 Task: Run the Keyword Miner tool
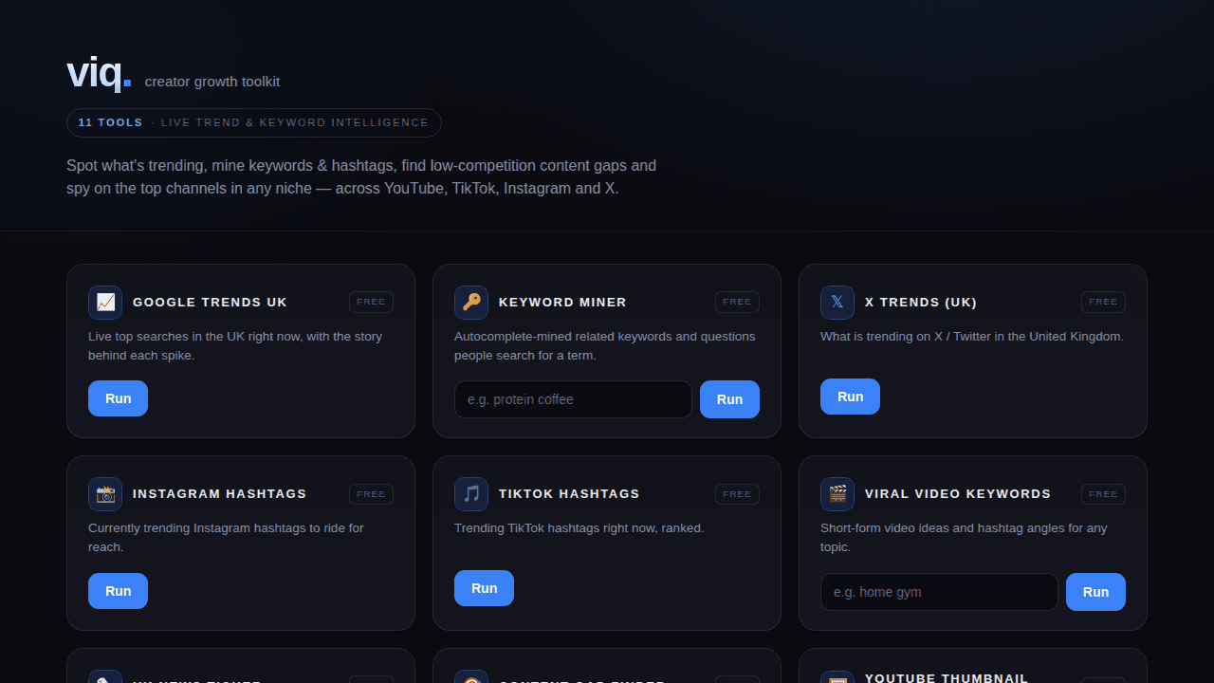point(729,399)
